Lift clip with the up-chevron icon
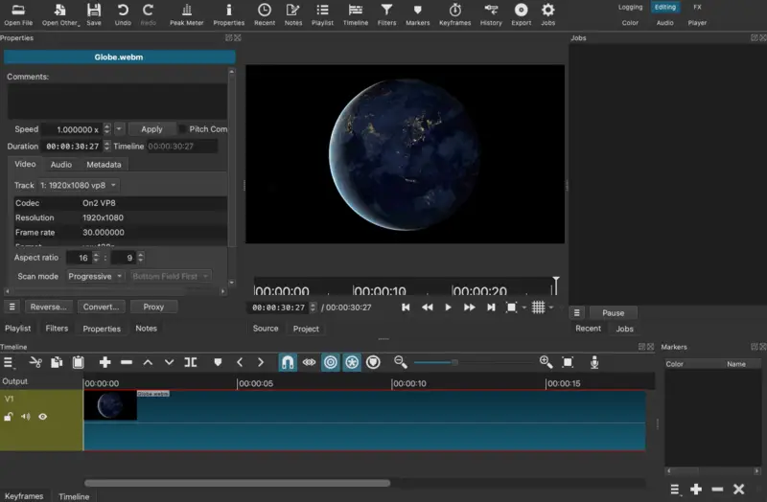Image resolution: width=767 pixels, height=502 pixels. point(148,362)
